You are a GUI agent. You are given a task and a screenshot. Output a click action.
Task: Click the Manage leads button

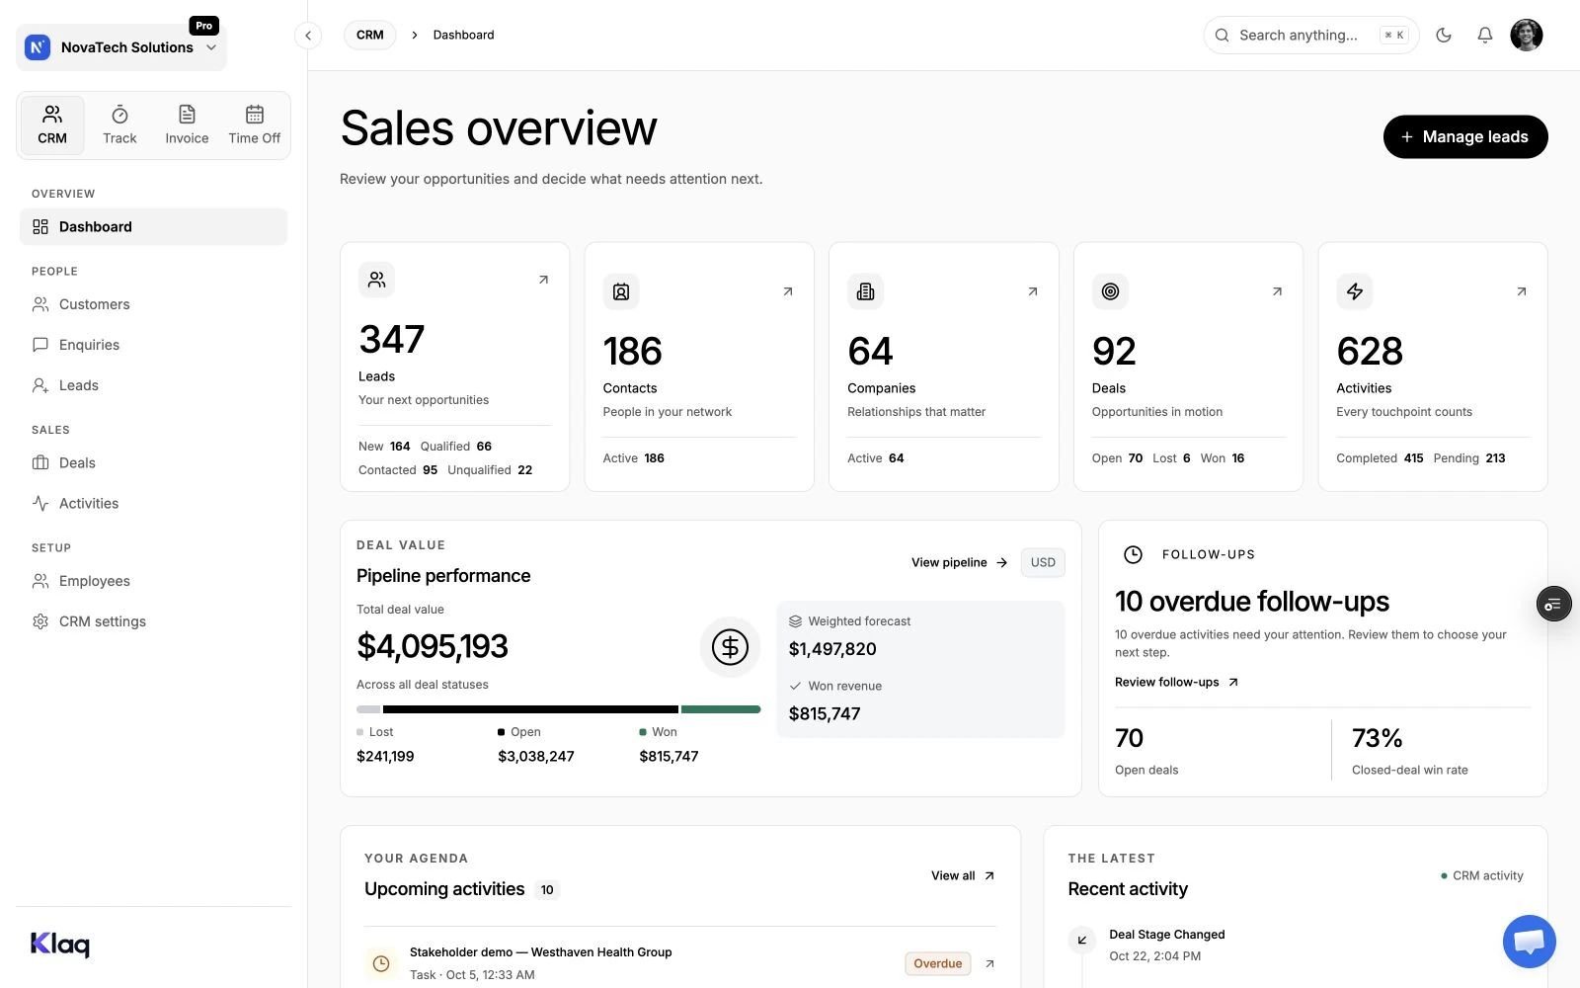[1465, 136]
